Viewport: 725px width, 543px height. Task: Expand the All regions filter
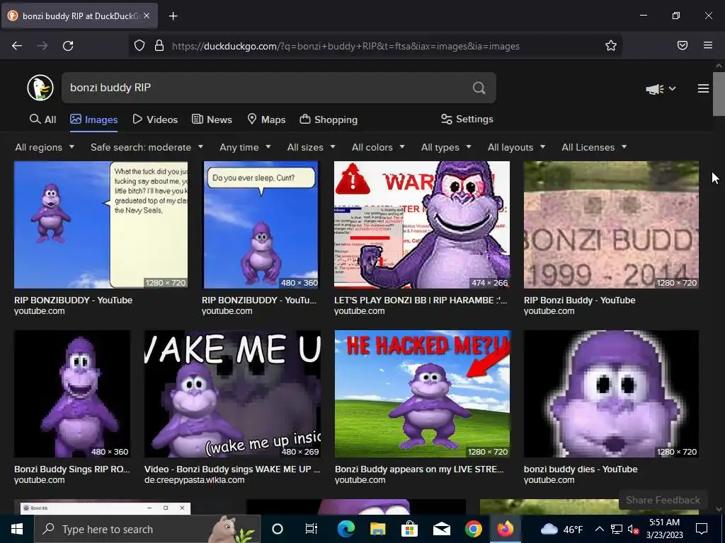[x=45, y=147]
